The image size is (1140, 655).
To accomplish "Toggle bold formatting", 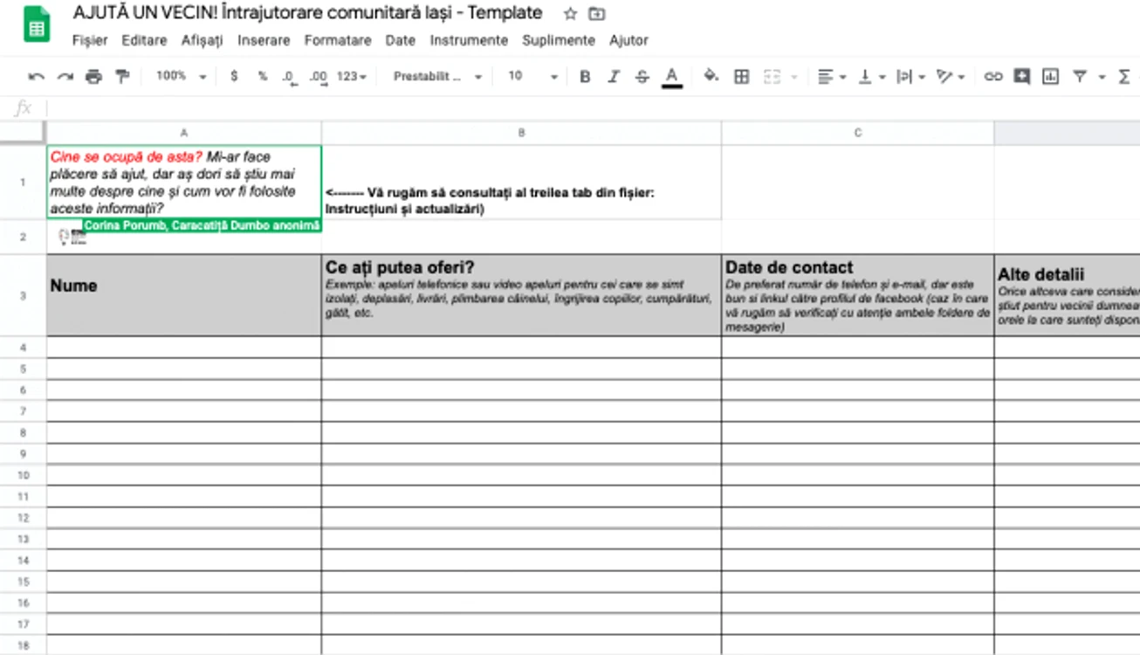I will click(x=585, y=77).
